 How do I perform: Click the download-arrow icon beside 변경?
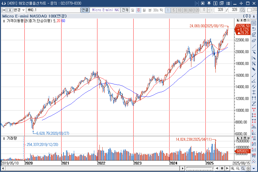[x=10, y=10]
